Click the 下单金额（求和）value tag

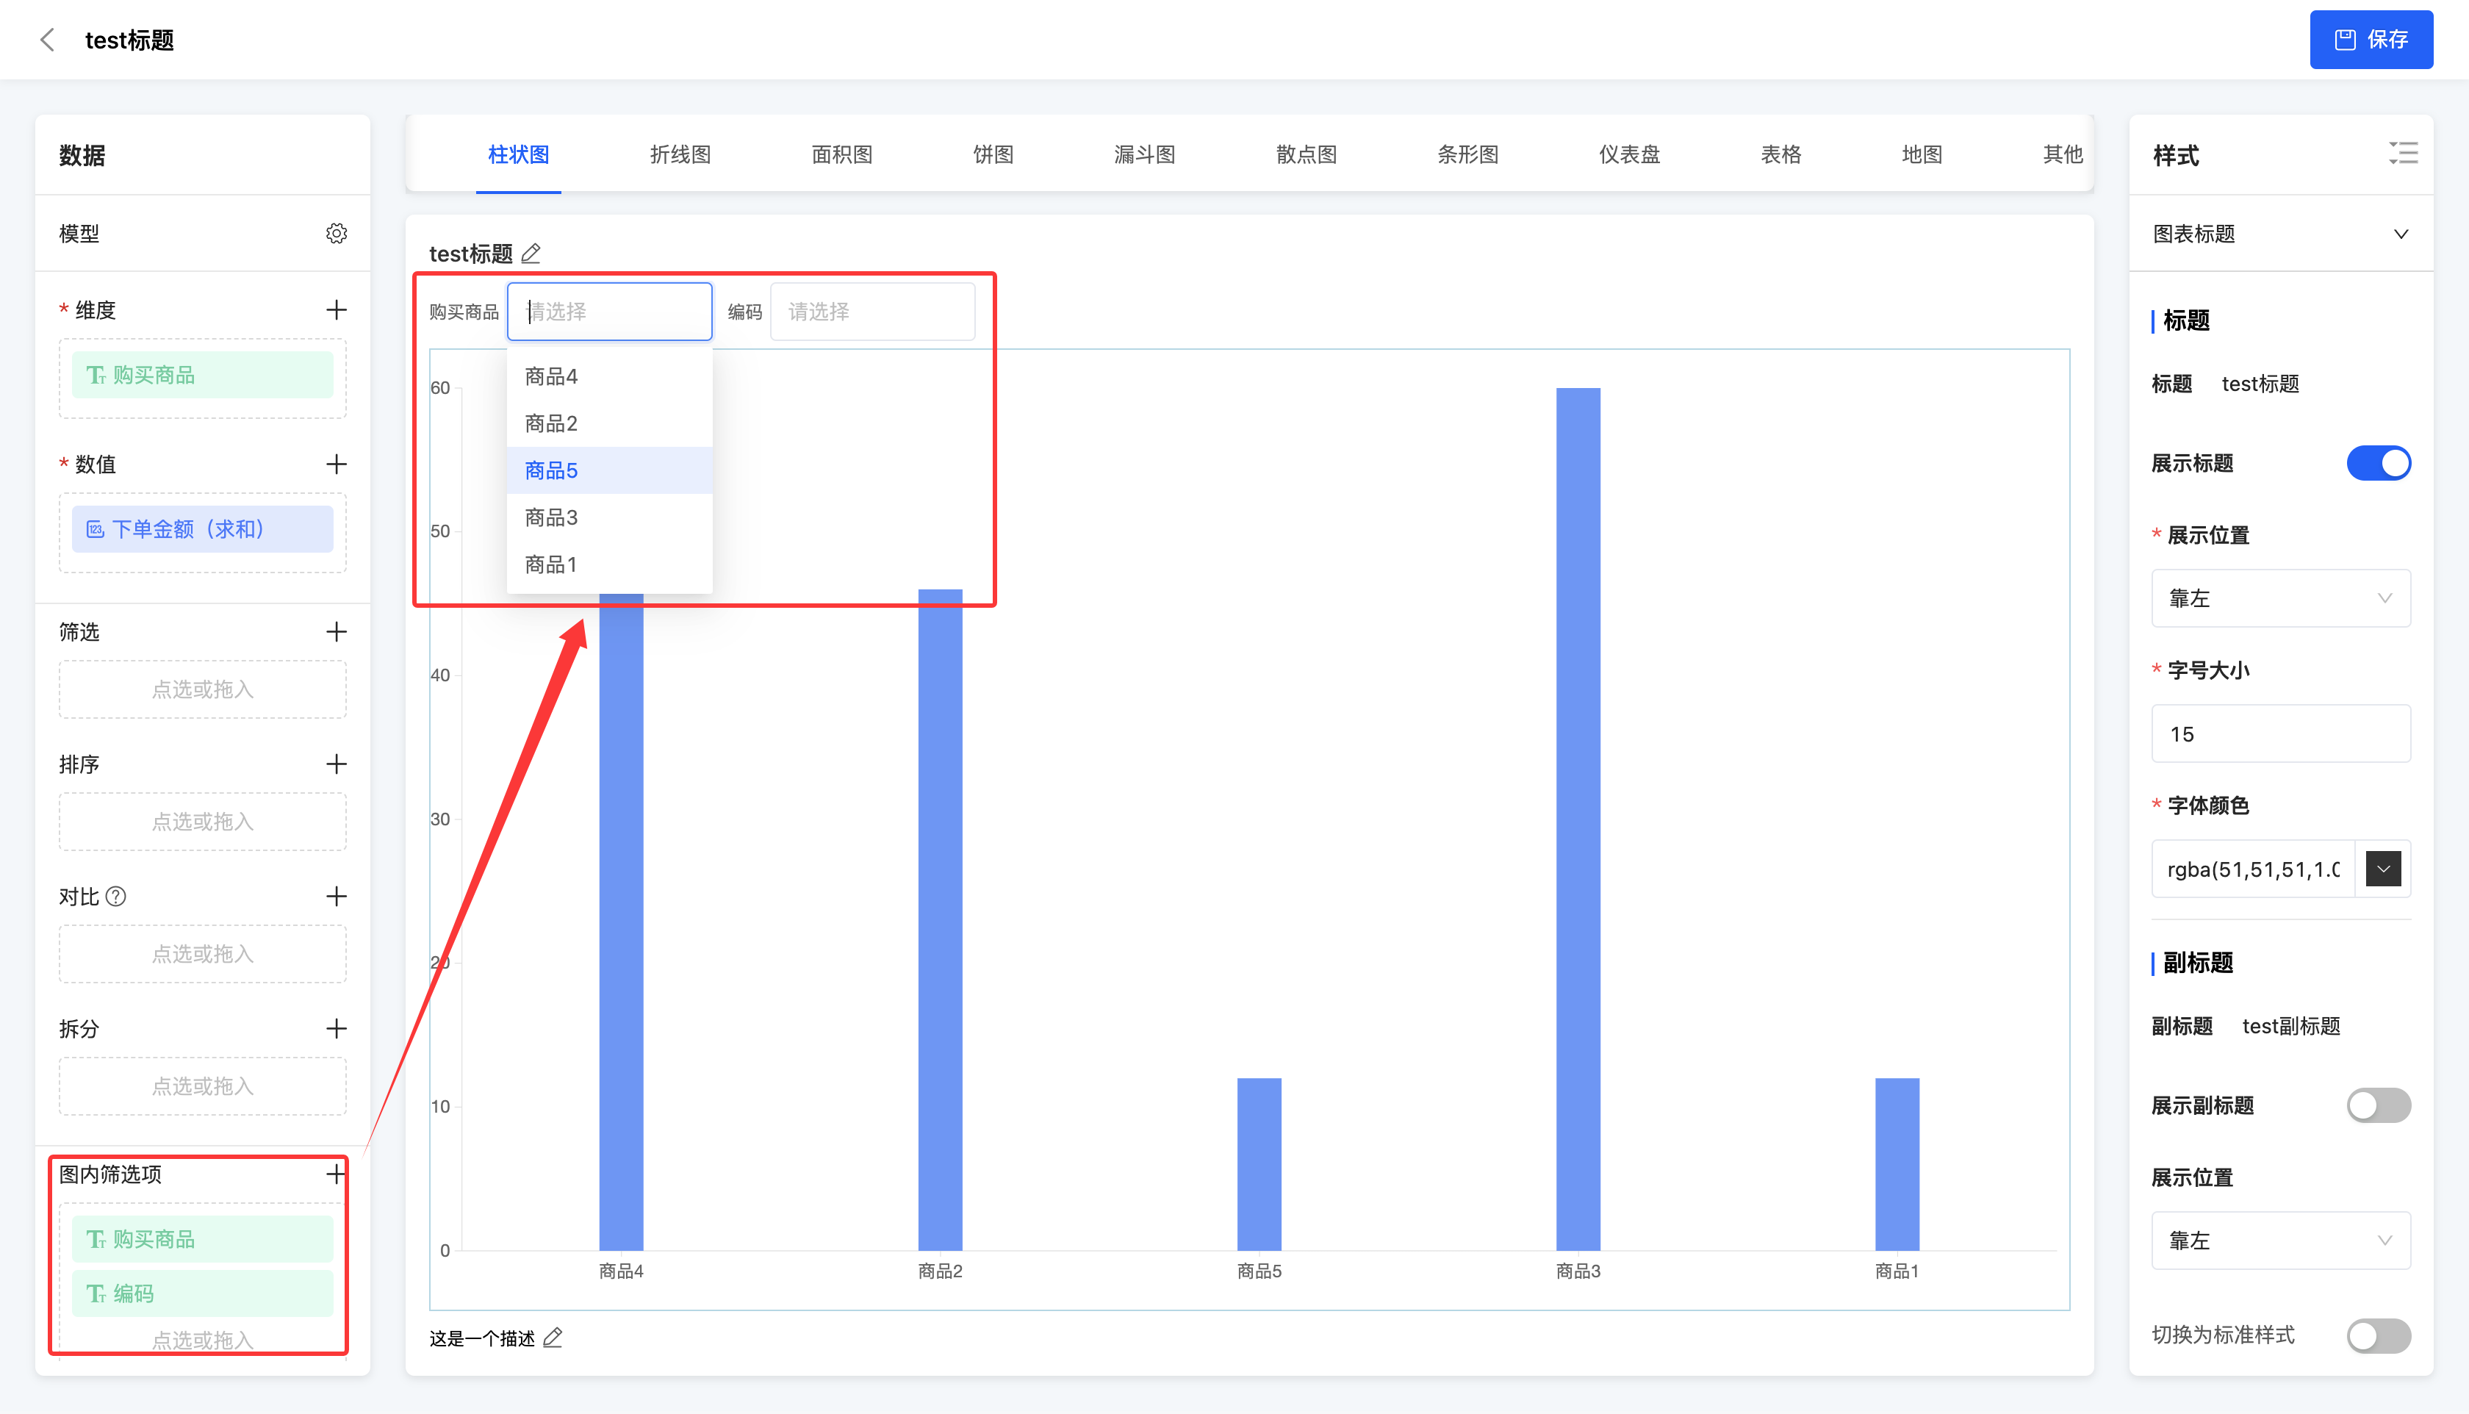point(202,529)
